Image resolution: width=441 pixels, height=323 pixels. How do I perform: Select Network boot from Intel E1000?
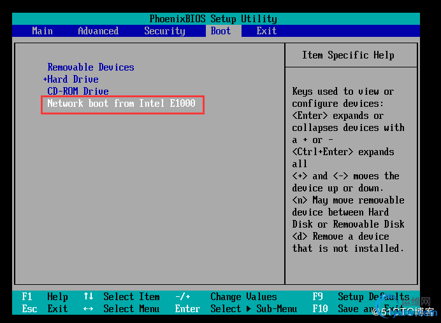(121, 103)
